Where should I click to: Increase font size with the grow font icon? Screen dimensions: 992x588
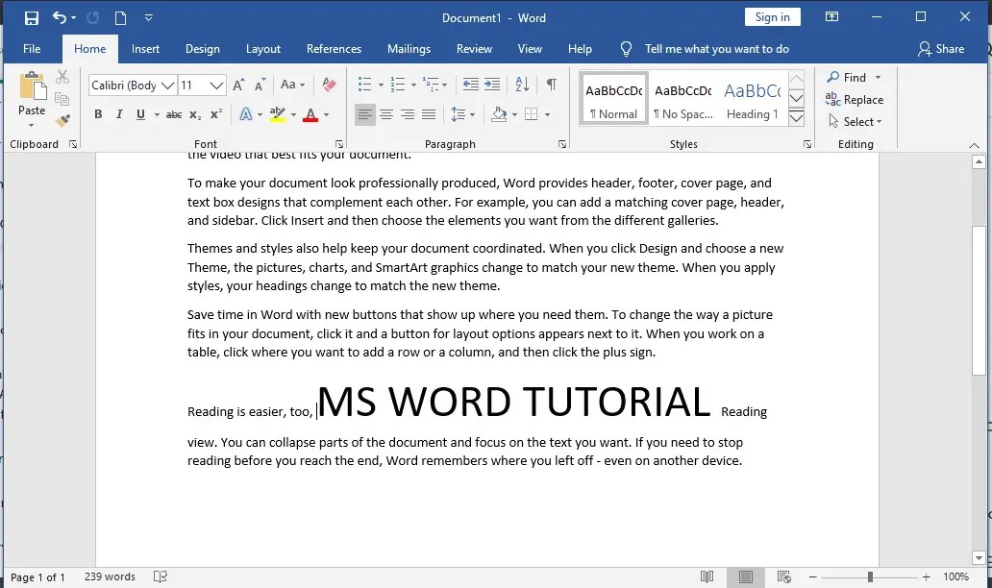click(238, 85)
